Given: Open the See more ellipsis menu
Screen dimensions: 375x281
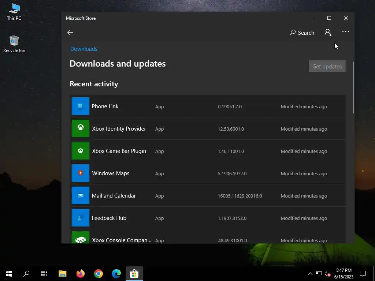Looking at the screenshot, I should click(x=346, y=31).
